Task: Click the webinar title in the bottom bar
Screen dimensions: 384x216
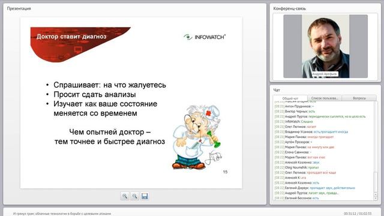Action: pyautogui.click(x=62, y=214)
